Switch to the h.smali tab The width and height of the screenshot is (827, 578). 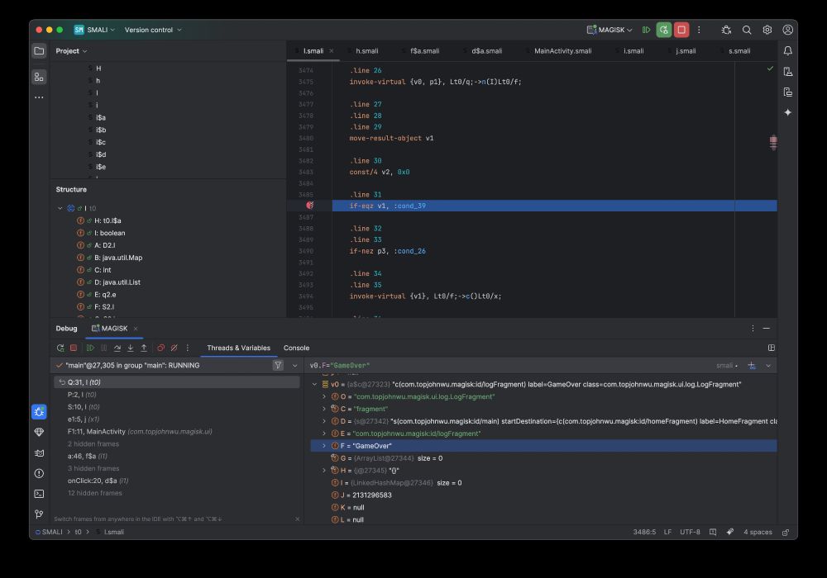(366, 51)
